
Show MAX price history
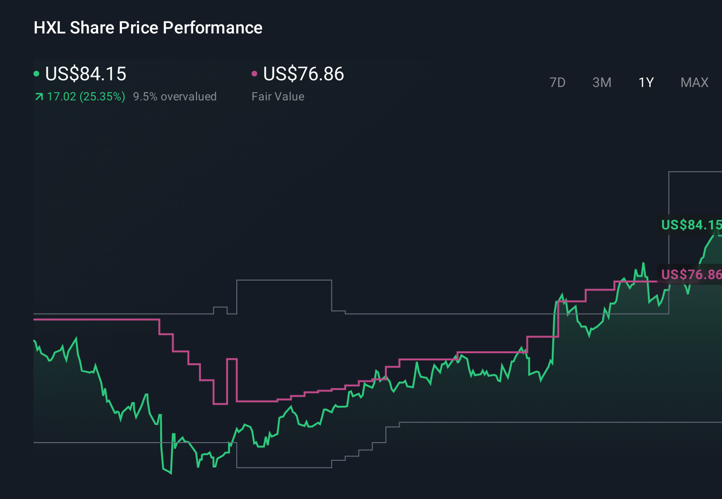coord(694,83)
